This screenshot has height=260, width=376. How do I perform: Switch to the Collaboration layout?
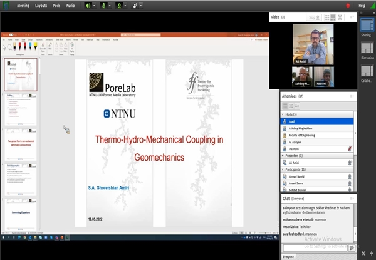[x=367, y=74]
